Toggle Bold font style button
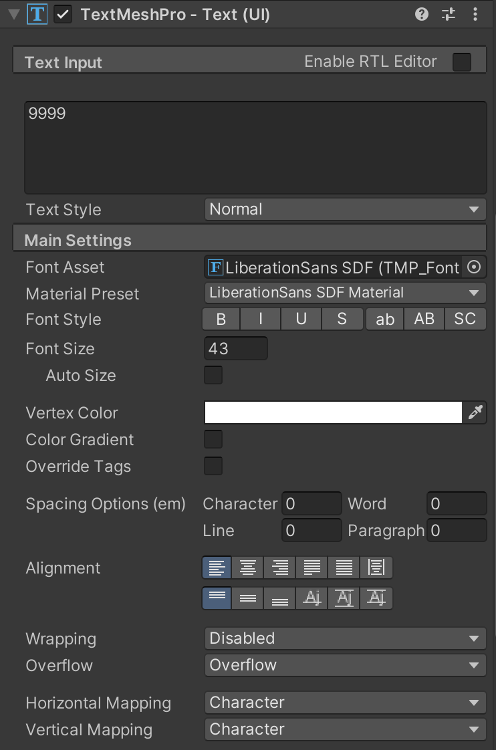496x750 pixels. click(x=221, y=320)
